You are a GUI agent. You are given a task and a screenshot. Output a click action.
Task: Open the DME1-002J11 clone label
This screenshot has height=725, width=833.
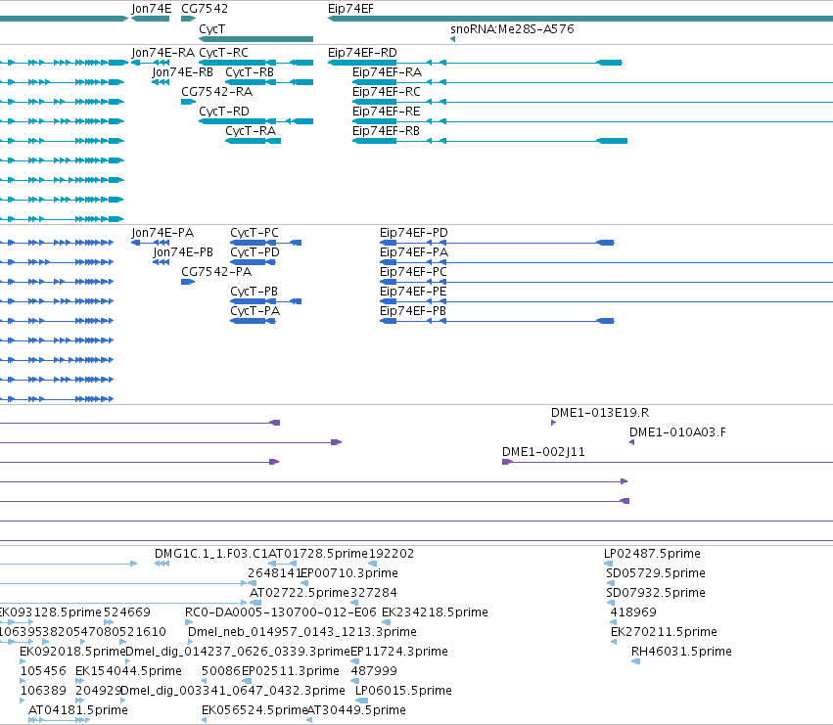click(x=543, y=452)
